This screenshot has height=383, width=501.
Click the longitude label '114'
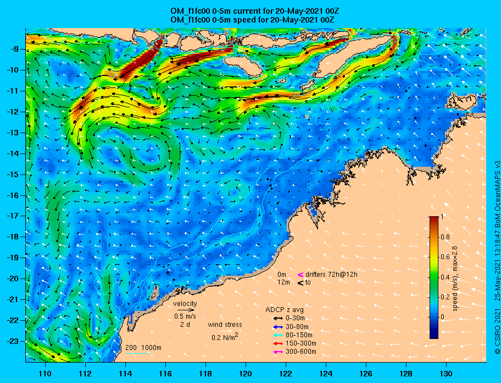click(125, 374)
